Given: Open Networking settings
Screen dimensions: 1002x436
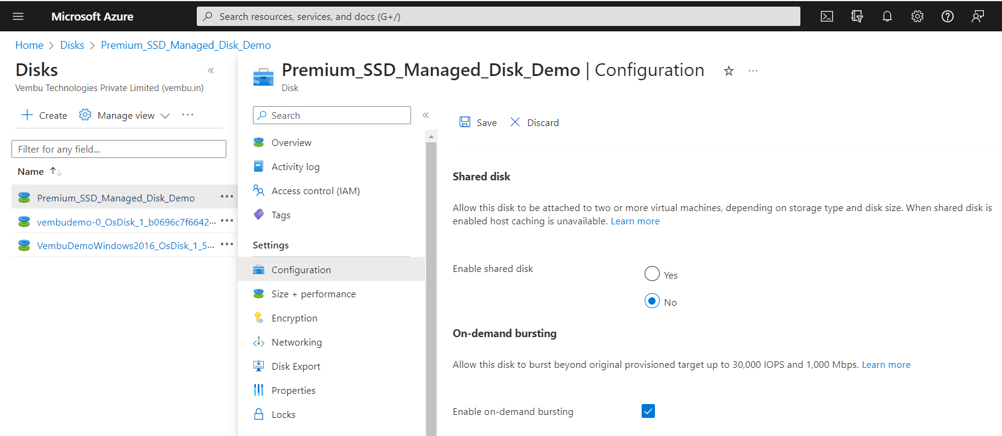Looking at the screenshot, I should [x=331, y=342].
